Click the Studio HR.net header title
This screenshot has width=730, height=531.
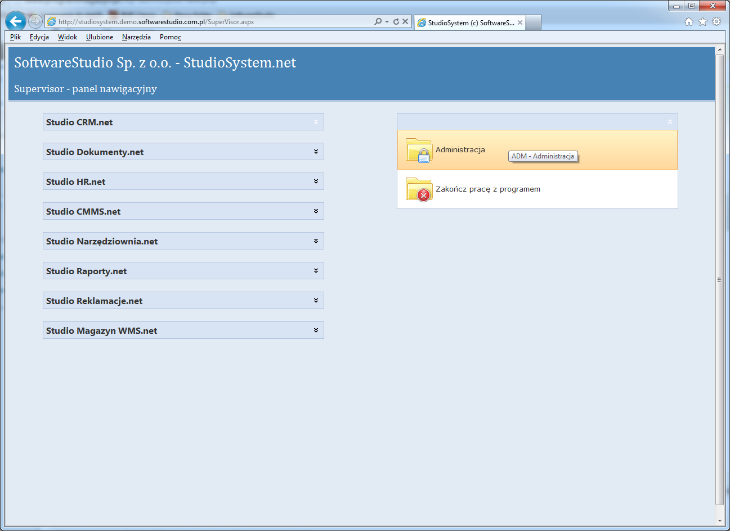click(x=76, y=181)
